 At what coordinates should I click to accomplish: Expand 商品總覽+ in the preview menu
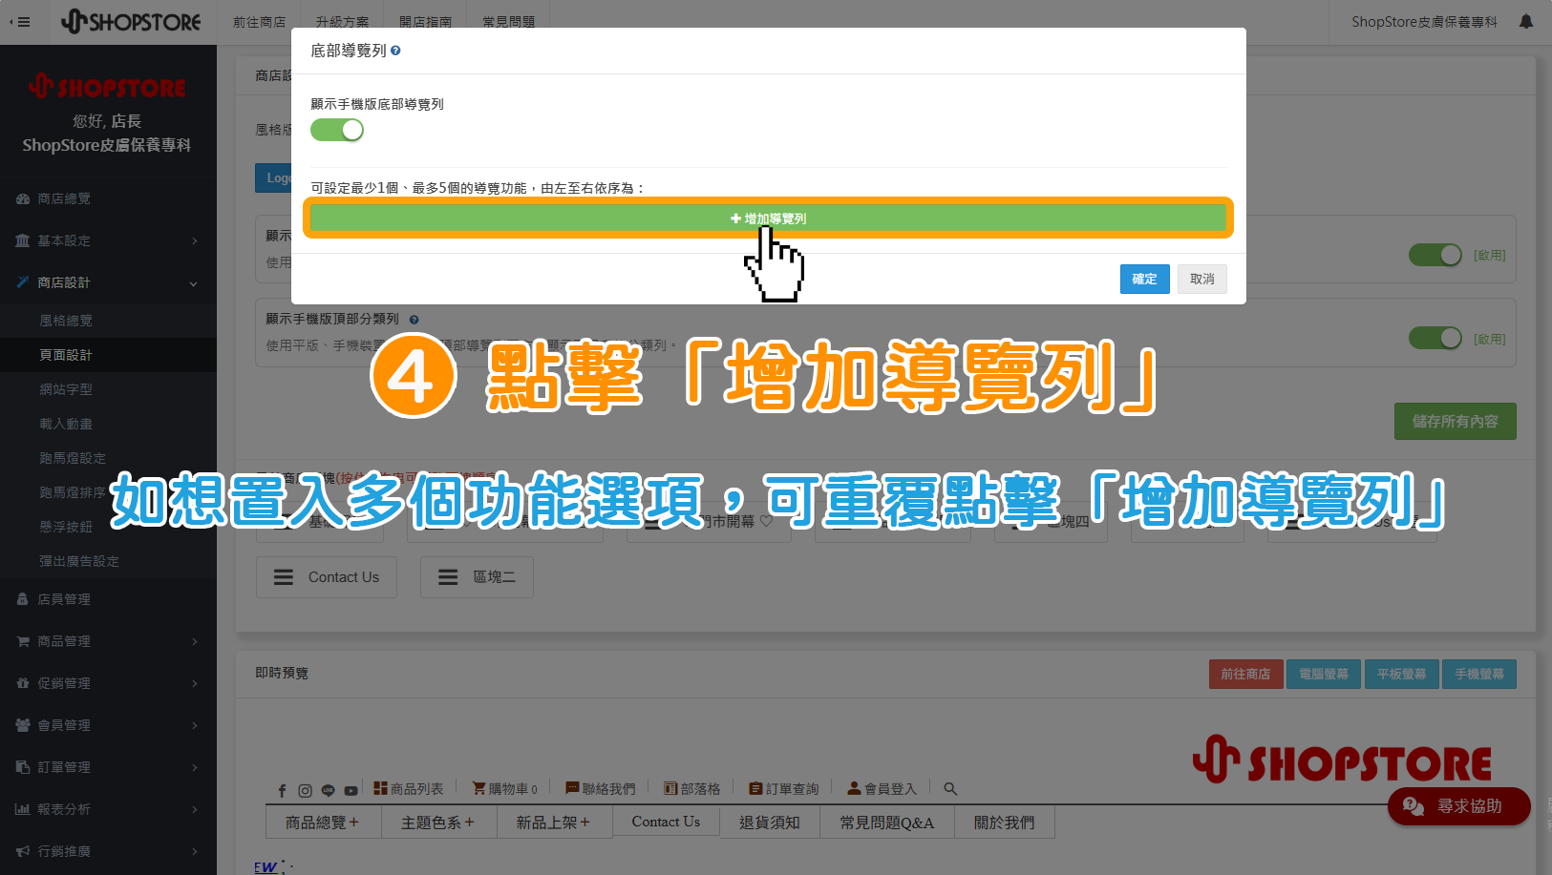tap(323, 822)
